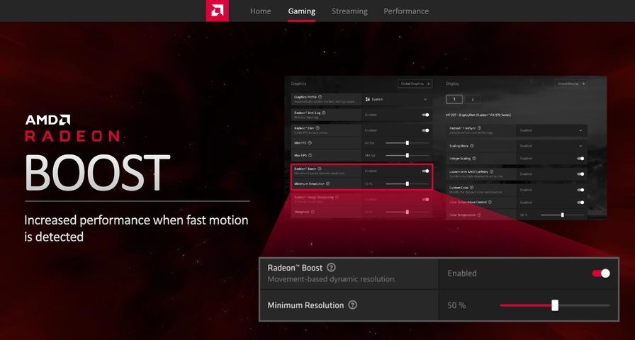Toggle Launch with AMD Eyefinity switch

pyautogui.click(x=580, y=174)
